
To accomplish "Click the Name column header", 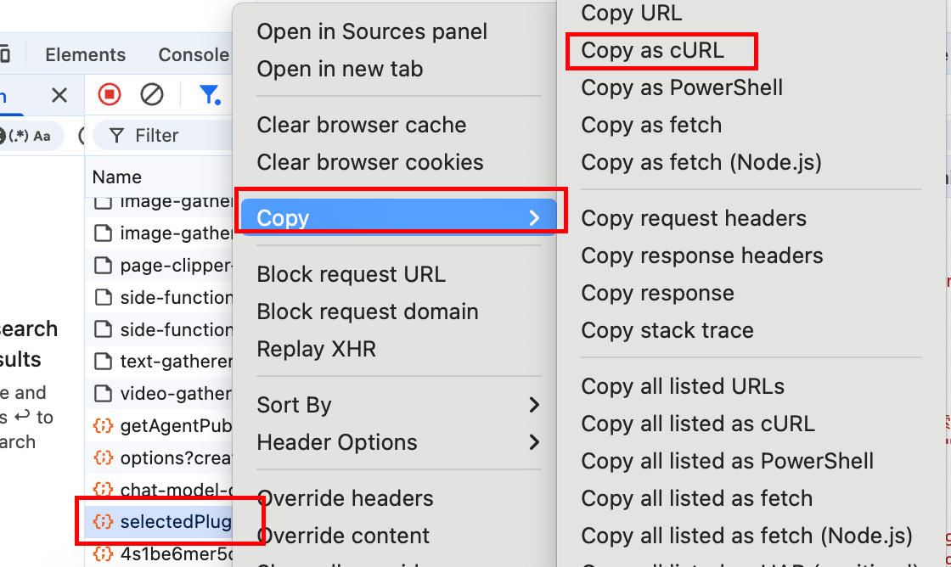I will coord(117,177).
